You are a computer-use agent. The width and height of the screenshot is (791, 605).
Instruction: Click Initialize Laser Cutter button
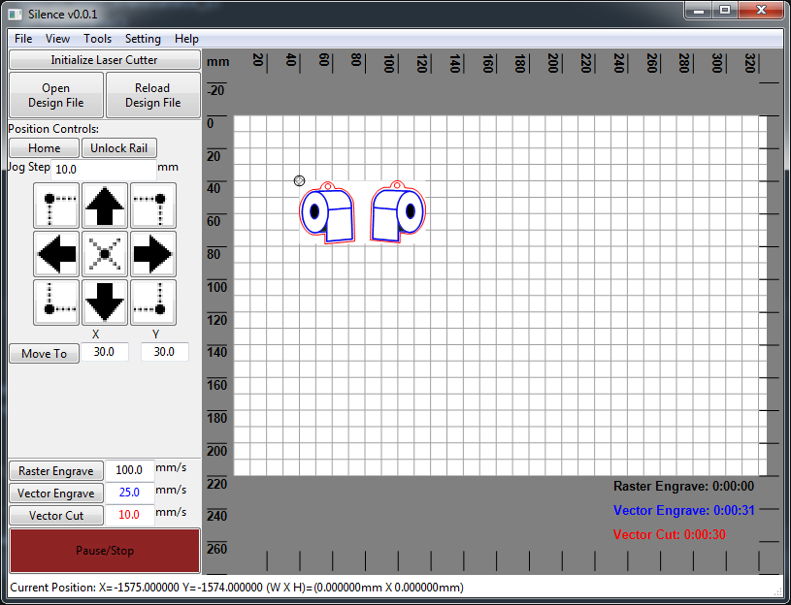(104, 60)
